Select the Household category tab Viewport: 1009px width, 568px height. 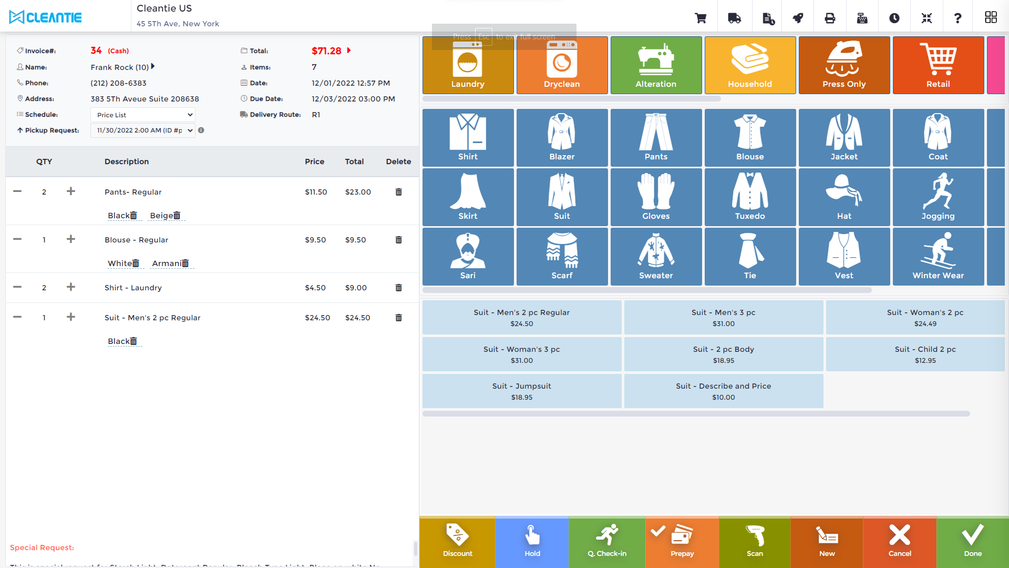point(750,65)
